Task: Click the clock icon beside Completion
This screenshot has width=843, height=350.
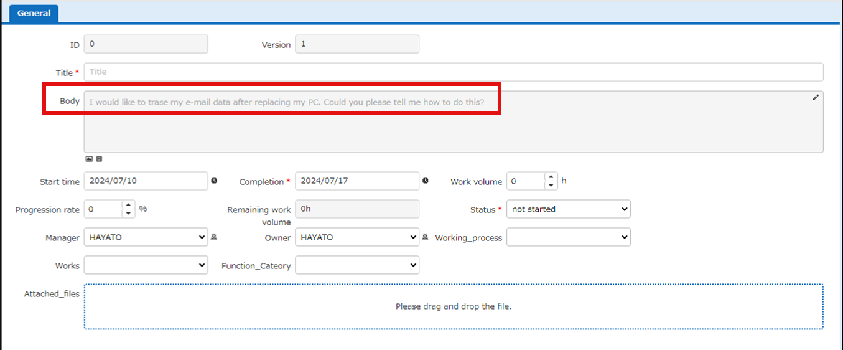Action: tap(426, 181)
